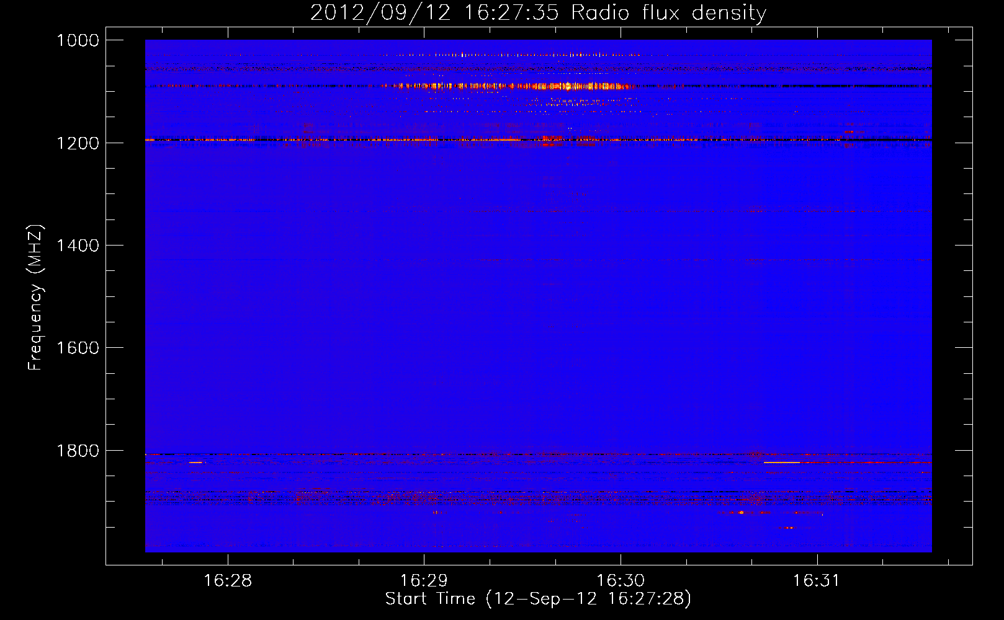Click the 16:30 time axis label
Screen dimensions: 1004x620
click(621, 581)
